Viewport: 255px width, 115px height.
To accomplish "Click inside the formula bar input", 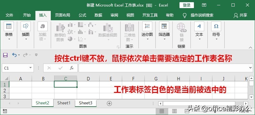I will coord(164,68).
